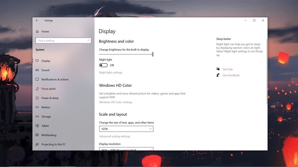Screen dimensions: 298x167
Task: Open the Display resolution dropdown
Action: click(126, 149)
